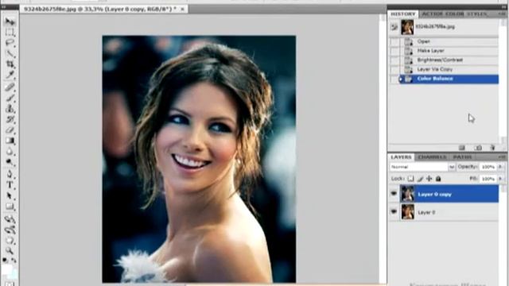The height and width of the screenshot is (286, 509).
Task: Click the Fill value field
Action: [x=488, y=179]
